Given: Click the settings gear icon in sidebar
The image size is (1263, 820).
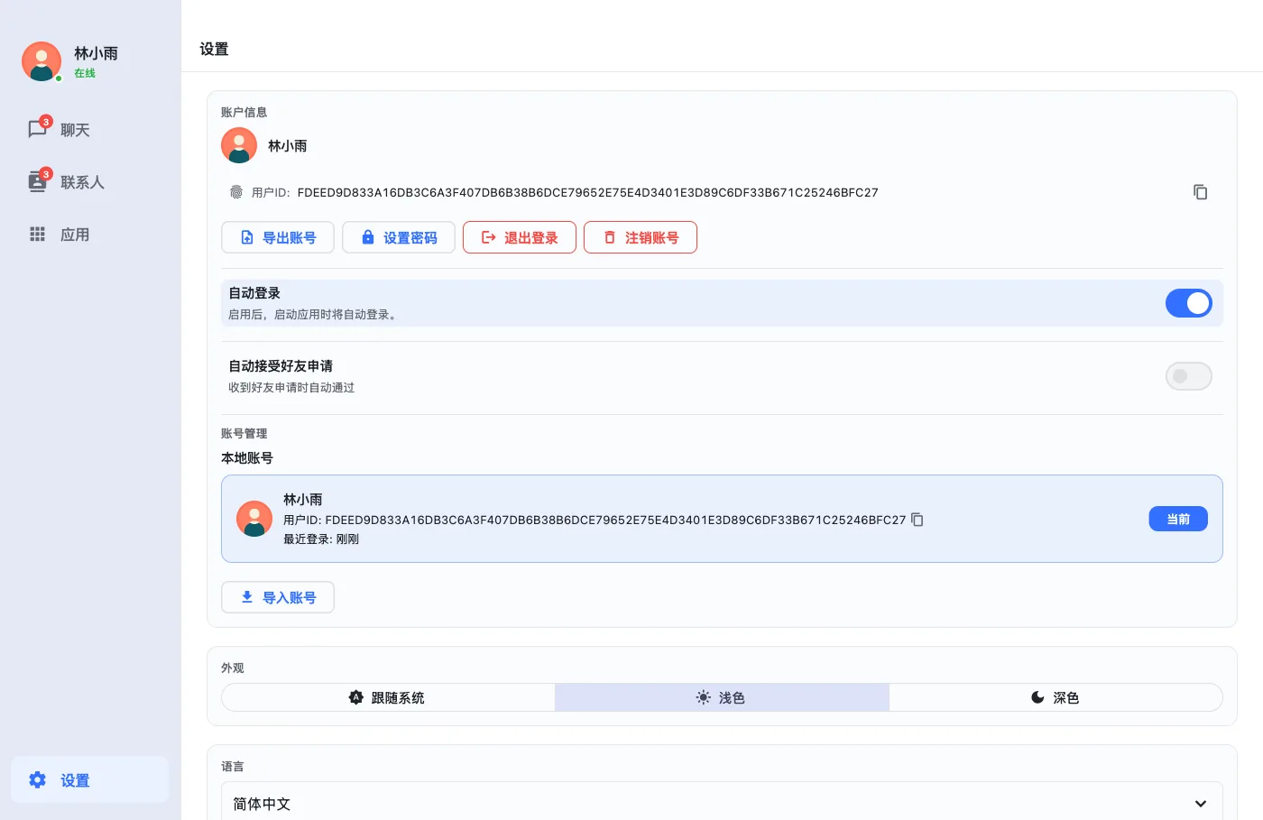Looking at the screenshot, I should coord(38,779).
